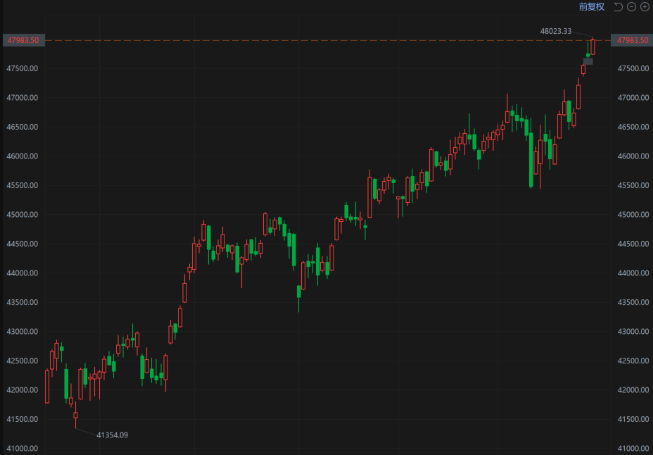Reset chart view with the undo arrow icon
The image size is (653, 455).
click(x=618, y=7)
